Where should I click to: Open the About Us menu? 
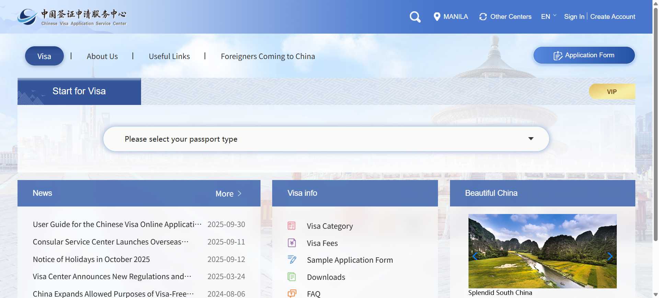tap(102, 56)
